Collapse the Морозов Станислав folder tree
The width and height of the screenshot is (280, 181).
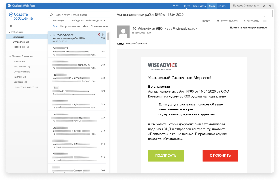coord(10,56)
